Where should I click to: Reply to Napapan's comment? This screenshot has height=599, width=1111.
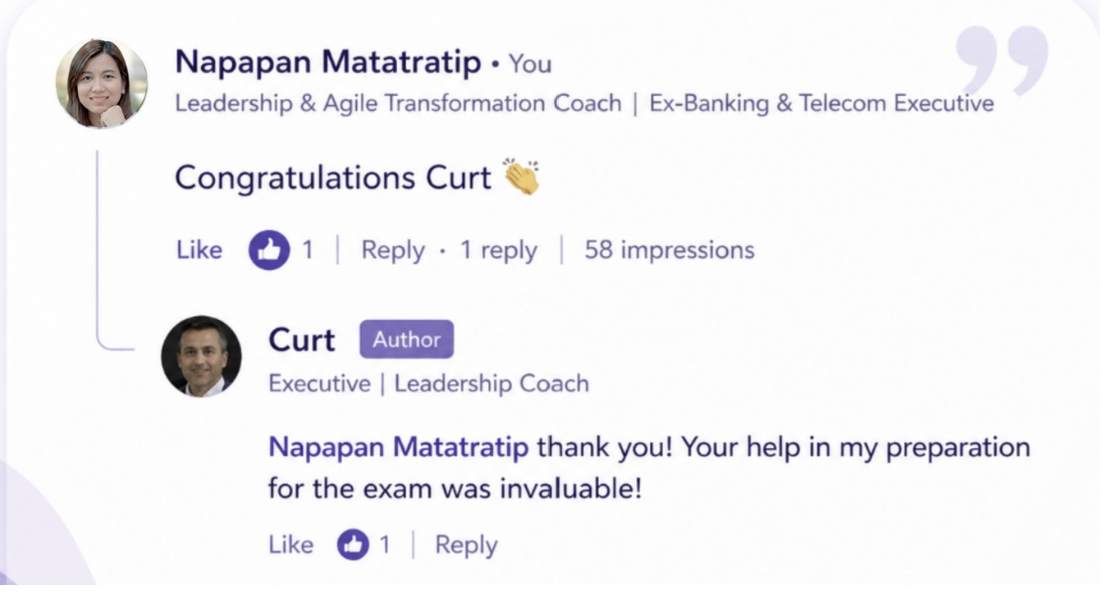point(393,251)
